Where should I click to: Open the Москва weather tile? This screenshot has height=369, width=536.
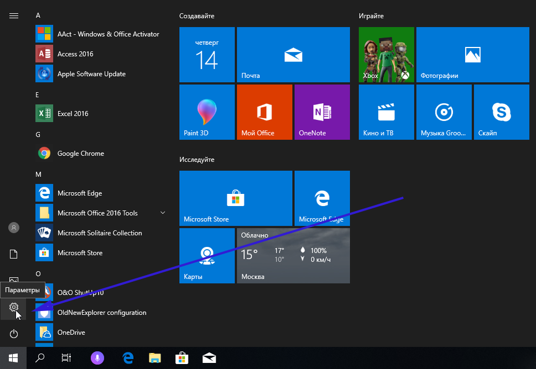coord(293,256)
